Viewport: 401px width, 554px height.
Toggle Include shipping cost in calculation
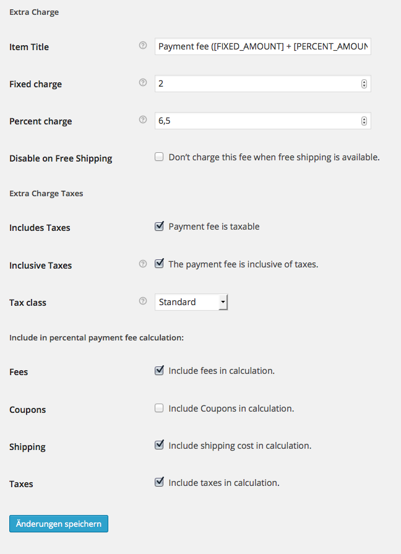159,445
